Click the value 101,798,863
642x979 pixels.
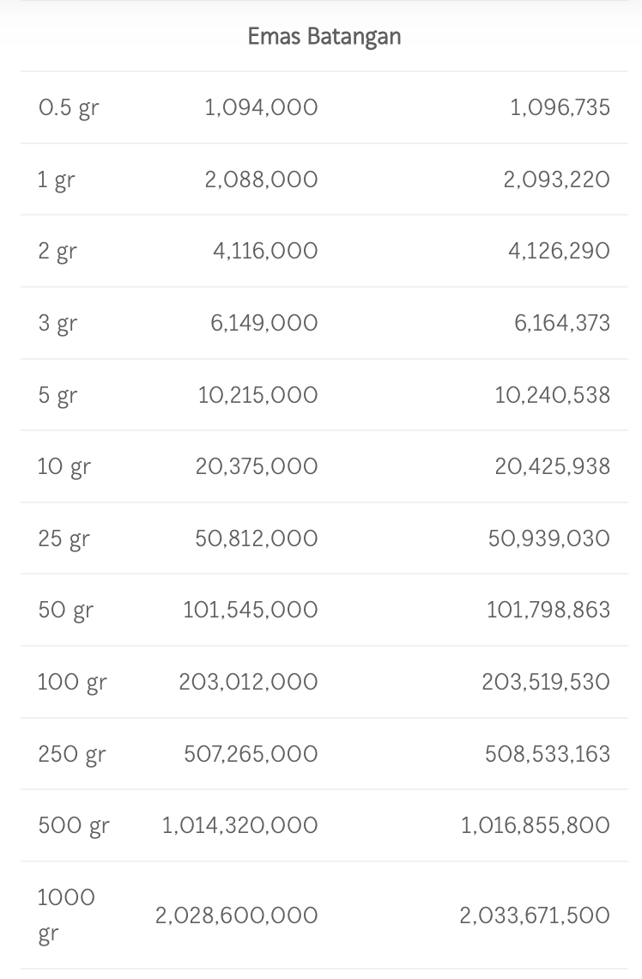click(x=548, y=610)
